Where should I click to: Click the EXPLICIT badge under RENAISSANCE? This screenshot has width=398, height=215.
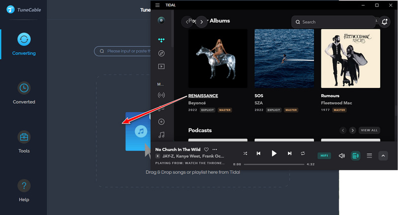(x=207, y=110)
